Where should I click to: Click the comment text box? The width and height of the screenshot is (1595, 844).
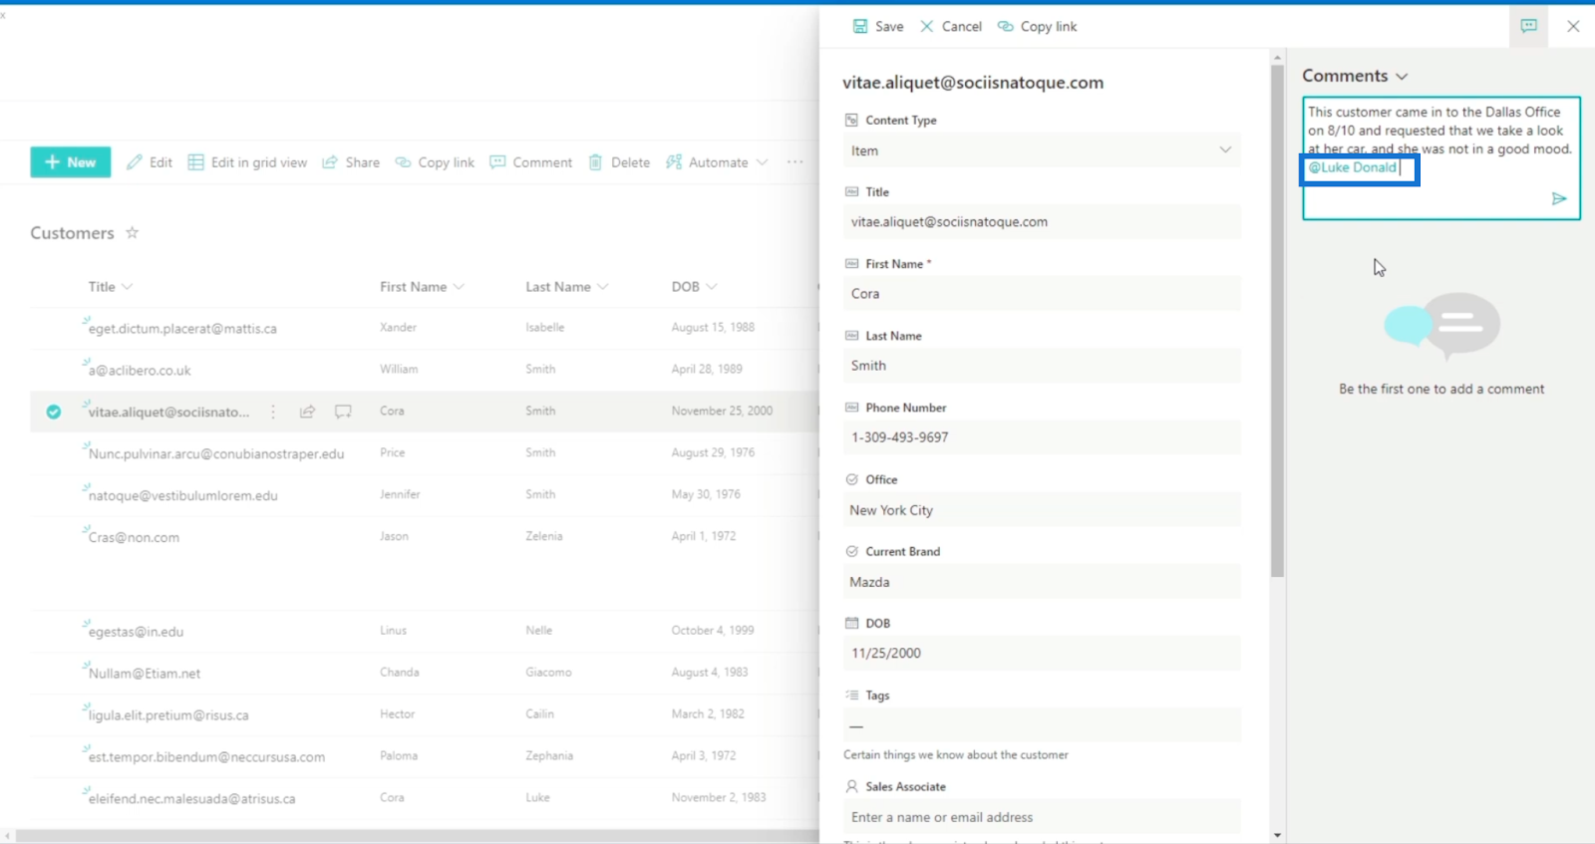(1441, 157)
